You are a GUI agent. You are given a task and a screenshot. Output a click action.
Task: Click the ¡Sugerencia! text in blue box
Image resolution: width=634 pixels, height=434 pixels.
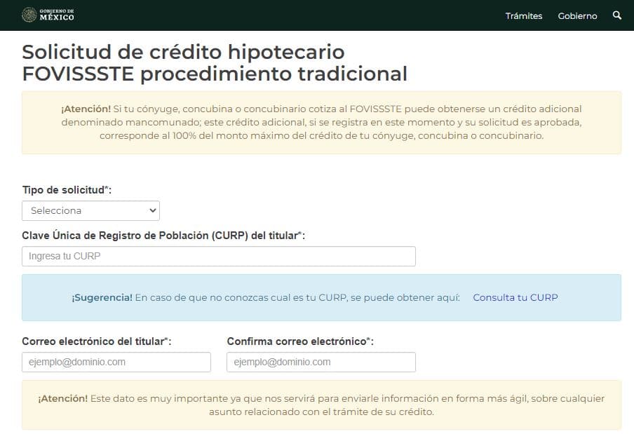(x=102, y=297)
